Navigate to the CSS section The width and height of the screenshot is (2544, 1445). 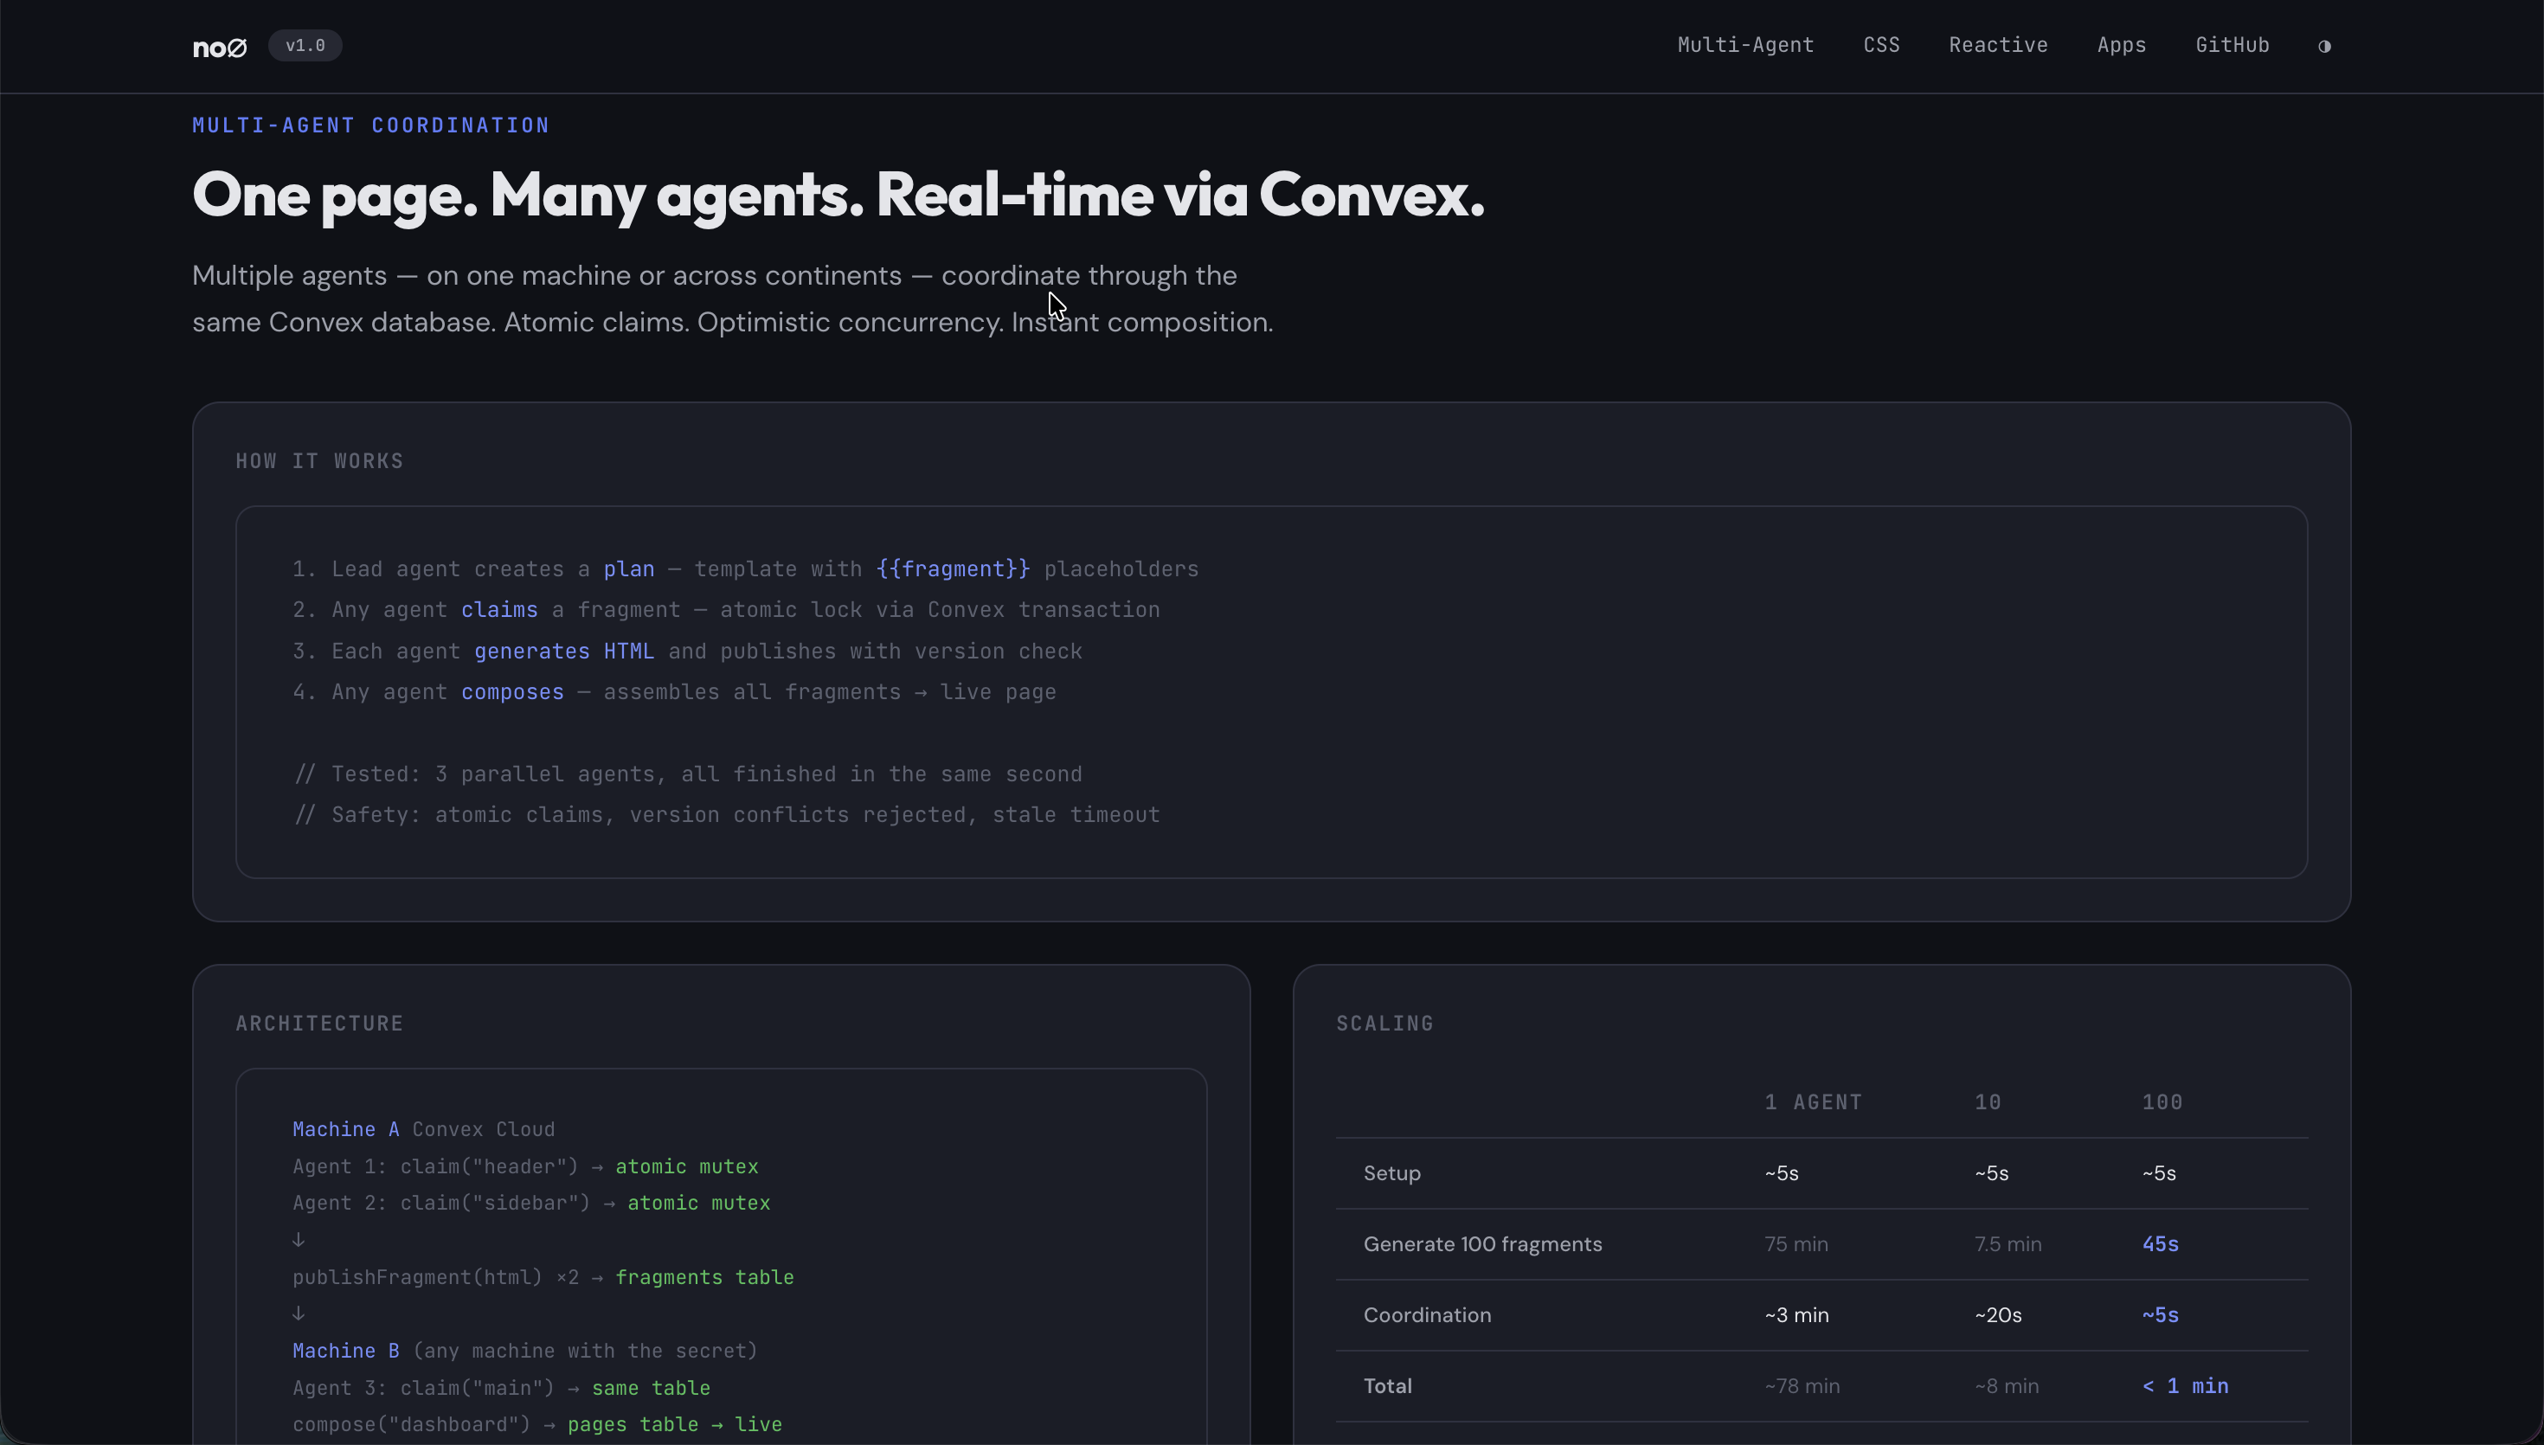point(1881,45)
